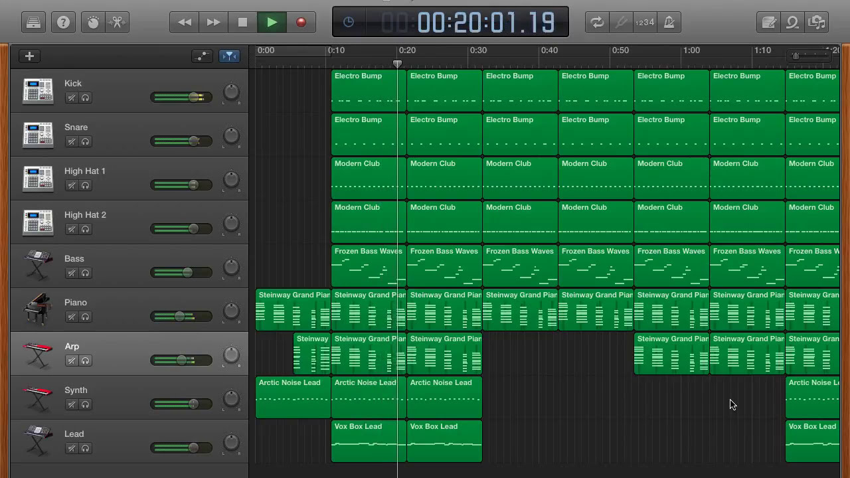Show track automation button
Screen dimensions: 850x478
tap(202, 56)
